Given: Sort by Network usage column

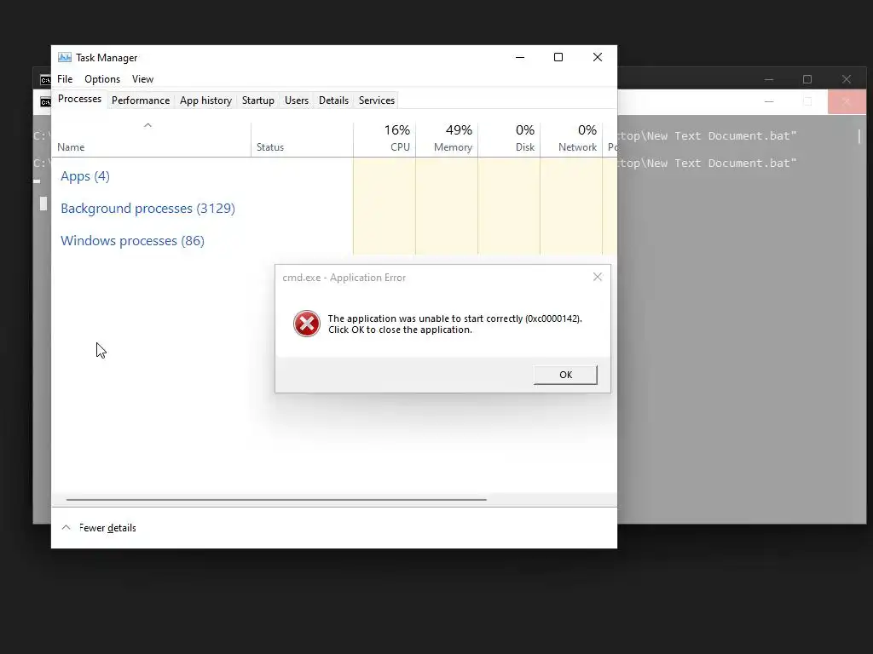Looking at the screenshot, I should [571, 138].
